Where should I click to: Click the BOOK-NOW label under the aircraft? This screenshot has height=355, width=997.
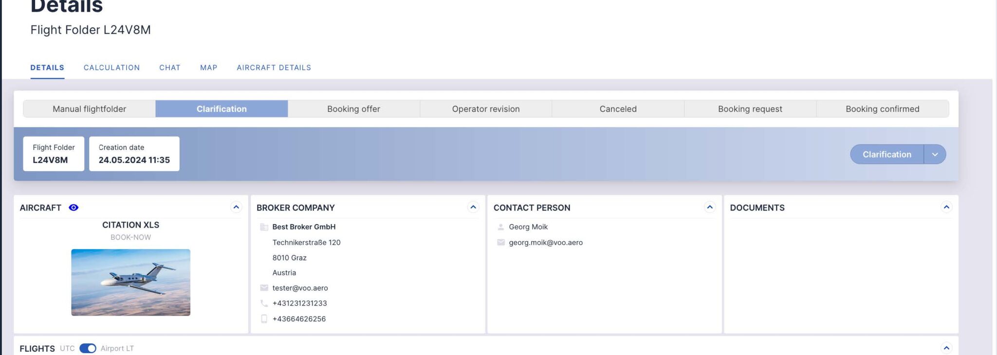(130, 237)
